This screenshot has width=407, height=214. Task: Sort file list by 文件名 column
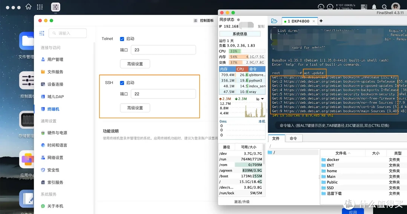click(343, 153)
